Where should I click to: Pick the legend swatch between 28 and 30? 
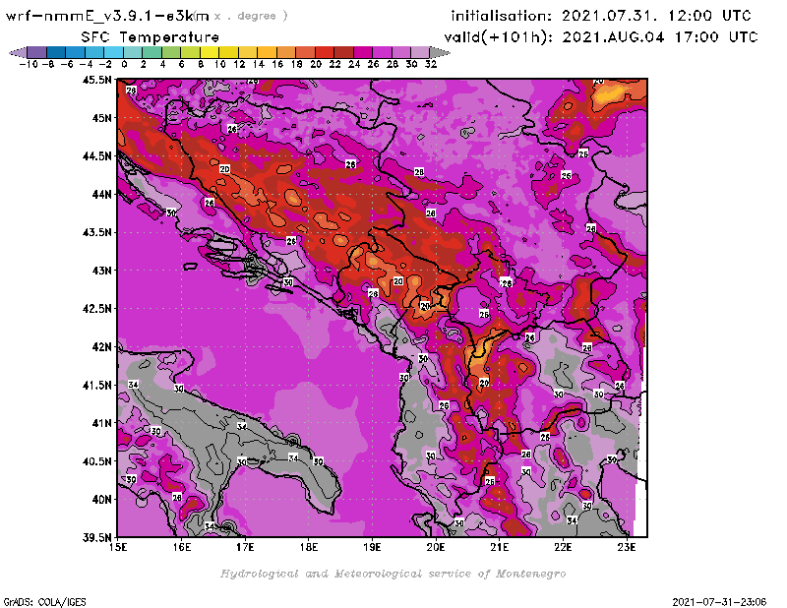point(400,52)
